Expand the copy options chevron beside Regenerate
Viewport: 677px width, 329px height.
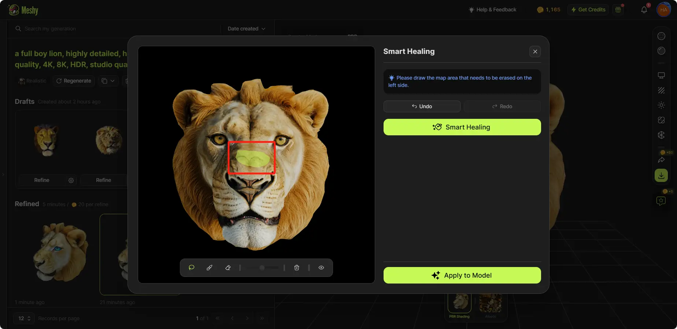coord(112,81)
